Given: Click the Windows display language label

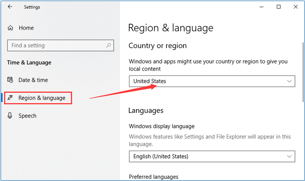Looking at the screenshot, I should pyautogui.click(x=162, y=126).
